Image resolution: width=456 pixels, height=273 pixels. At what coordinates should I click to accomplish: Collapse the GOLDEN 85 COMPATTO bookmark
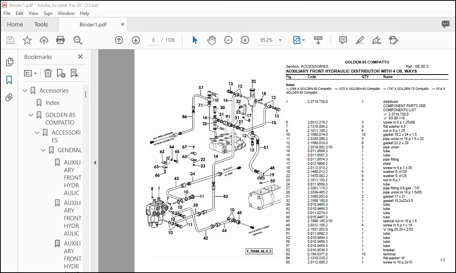pos(31,115)
